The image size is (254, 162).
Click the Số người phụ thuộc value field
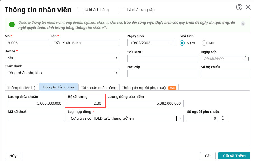[203, 118]
